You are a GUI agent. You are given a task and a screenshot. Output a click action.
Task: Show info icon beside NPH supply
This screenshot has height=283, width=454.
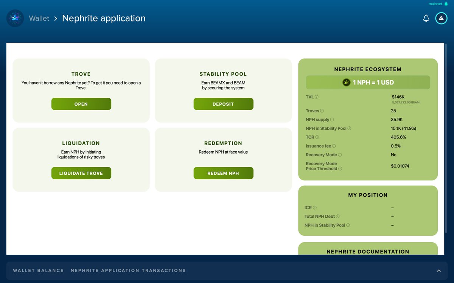coord(332,120)
